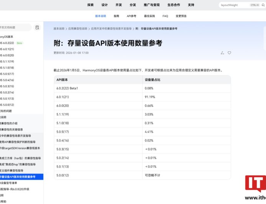Open the 探索 top menu
This screenshot has height=204, width=266.
[x=90, y=5]
